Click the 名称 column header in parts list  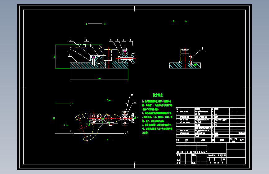click(203, 140)
